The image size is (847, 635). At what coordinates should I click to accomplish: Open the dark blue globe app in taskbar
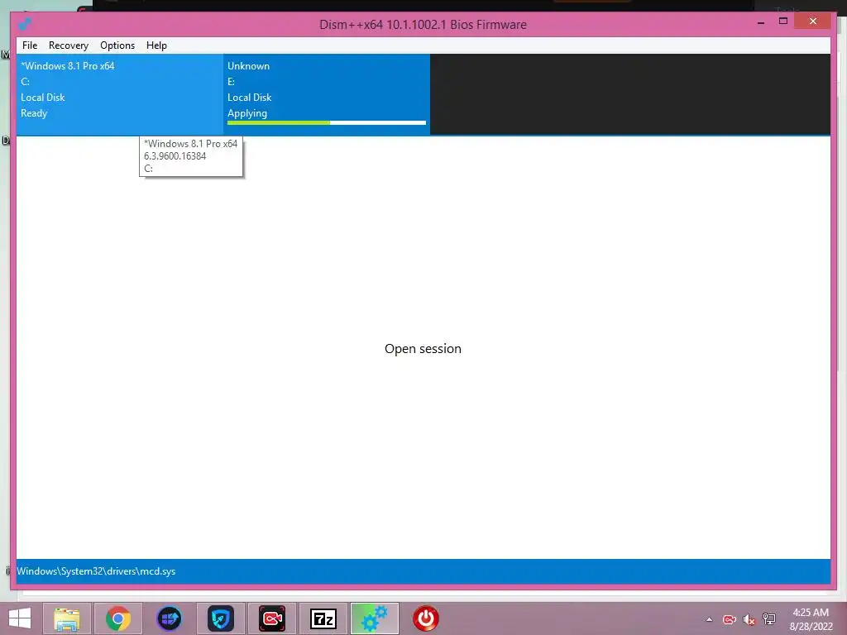coord(169,618)
